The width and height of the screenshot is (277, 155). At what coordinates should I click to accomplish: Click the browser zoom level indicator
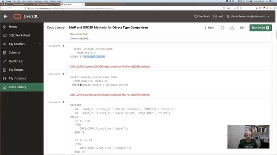tap(229, 8)
